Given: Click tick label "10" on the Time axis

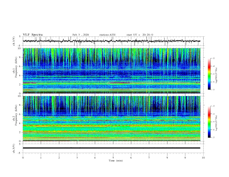Looking at the screenshot, I should [x=203, y=158].
